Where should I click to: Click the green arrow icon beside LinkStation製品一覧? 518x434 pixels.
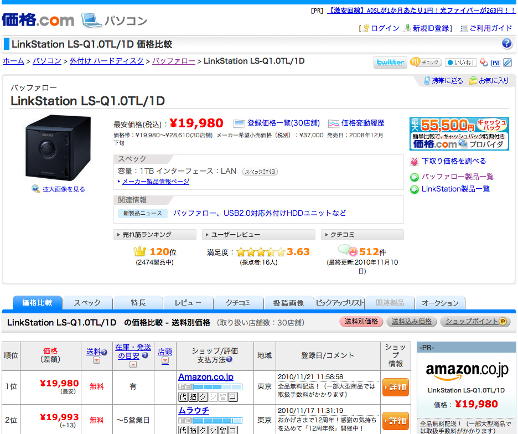pos(415,189)
